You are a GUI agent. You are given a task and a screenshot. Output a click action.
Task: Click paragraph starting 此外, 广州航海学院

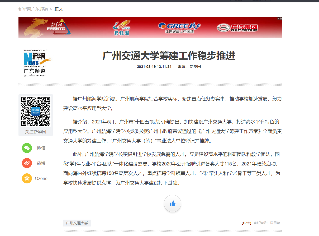[173, 168]
